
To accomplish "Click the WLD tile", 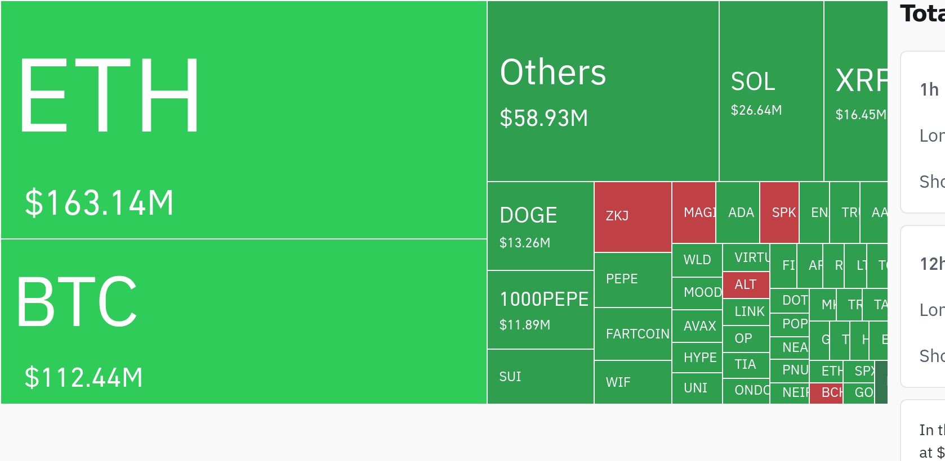I will (697, 260).
